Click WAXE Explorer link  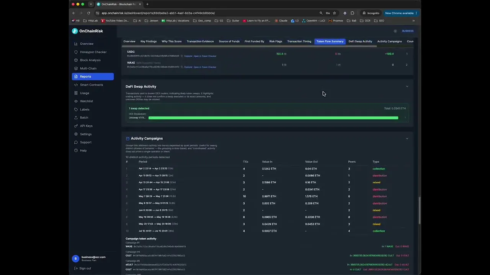(188, 67)
